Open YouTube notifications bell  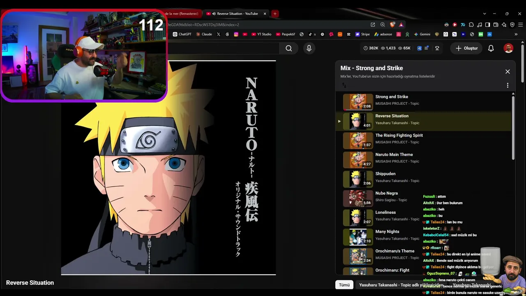coord(491,48)
